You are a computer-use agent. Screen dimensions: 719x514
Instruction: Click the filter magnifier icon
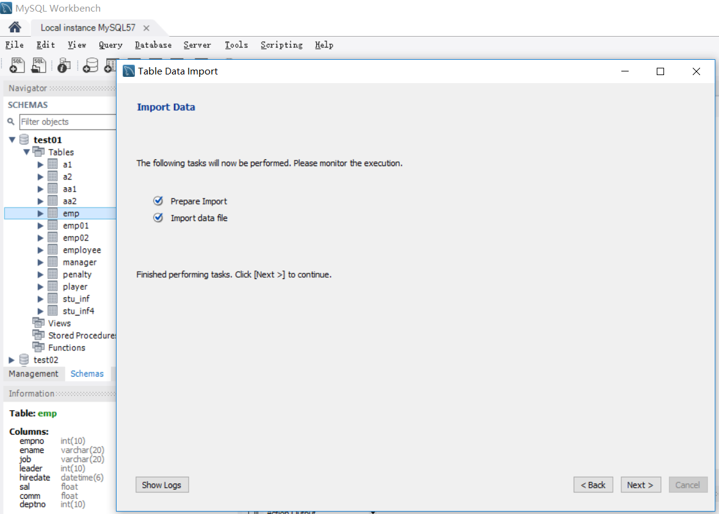point(11,121)
